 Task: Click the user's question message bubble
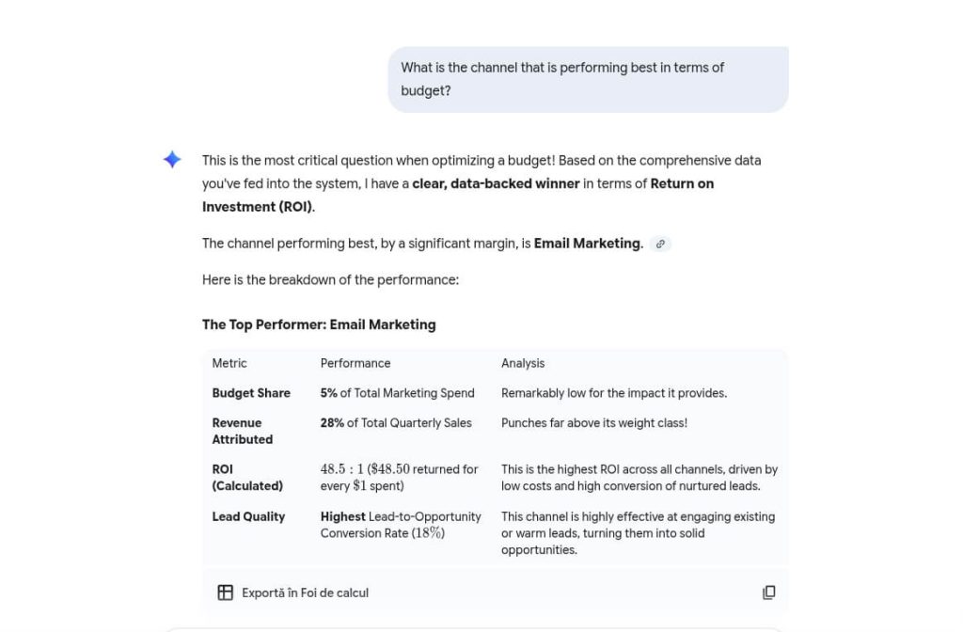[588, 79]
